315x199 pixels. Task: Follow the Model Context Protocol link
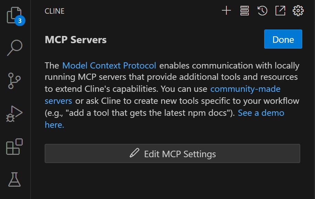(x=109, y=65)
